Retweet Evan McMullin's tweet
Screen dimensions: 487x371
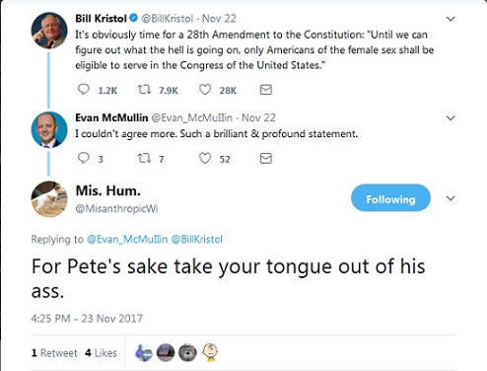pos(144,159)
